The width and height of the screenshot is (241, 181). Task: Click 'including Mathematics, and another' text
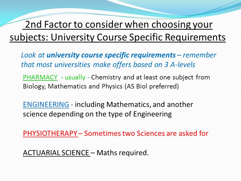point(134,104)
